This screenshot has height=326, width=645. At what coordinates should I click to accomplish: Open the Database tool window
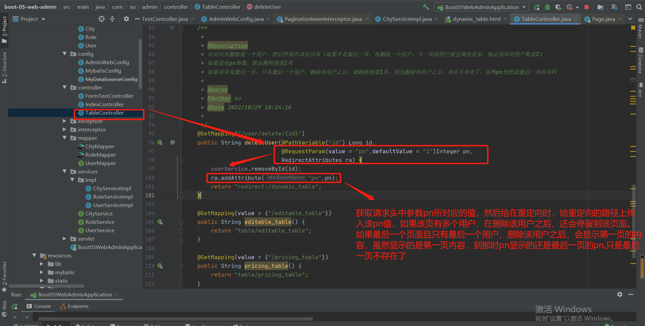[641, 60]
